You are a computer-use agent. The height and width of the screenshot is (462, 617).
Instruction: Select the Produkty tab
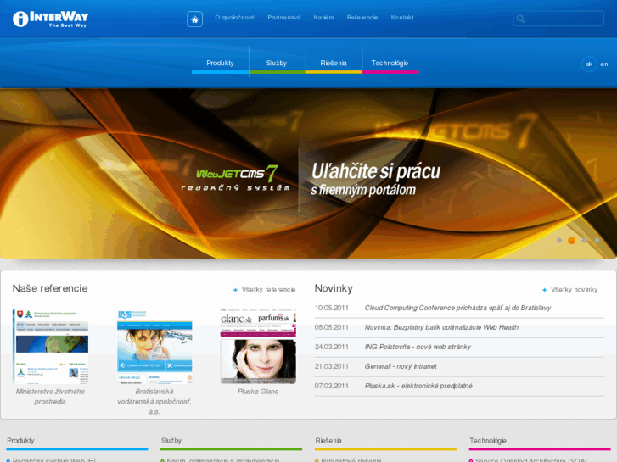pos(220,63)
